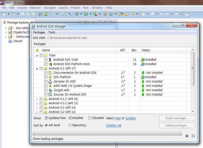The image size is (203, 148).
Task: Click package list scroll down arrow
Action: (193, 111)
